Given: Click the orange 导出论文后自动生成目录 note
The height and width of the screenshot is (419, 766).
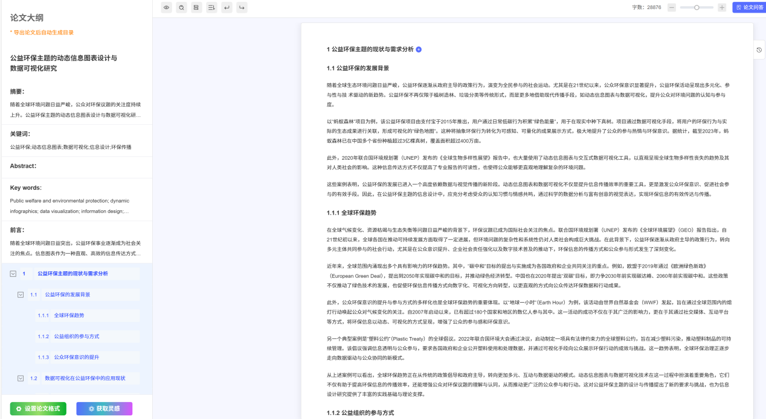Looking at the screenshot, I should point(42,33).
